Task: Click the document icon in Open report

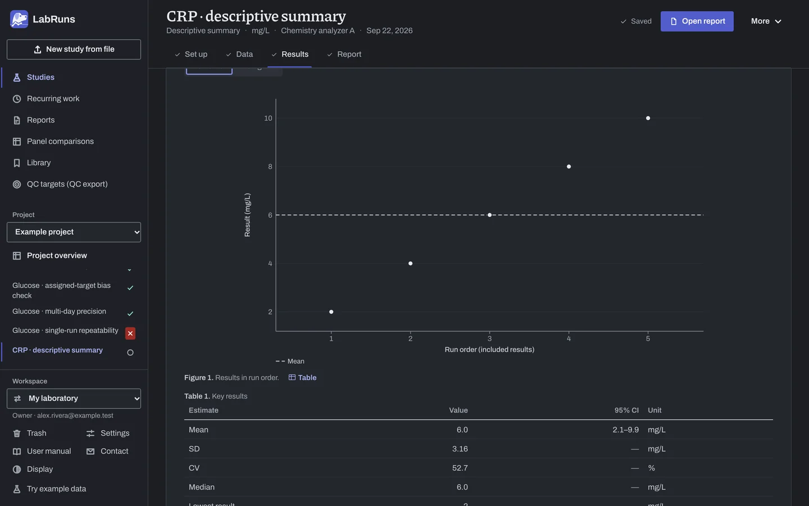Action: click(674, 21)
